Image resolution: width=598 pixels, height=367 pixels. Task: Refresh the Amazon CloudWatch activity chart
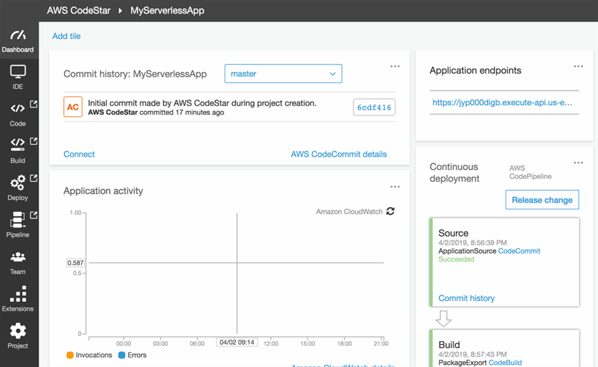coord(390,212)
